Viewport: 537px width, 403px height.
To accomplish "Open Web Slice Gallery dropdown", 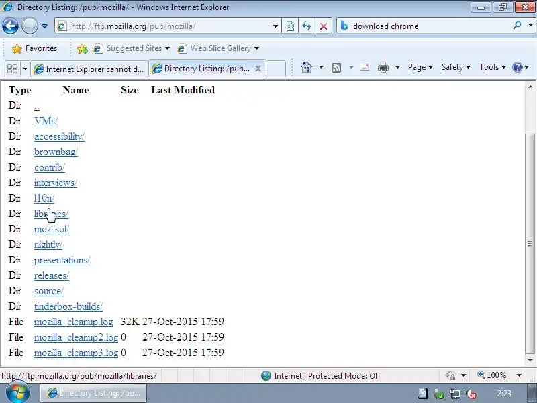I will tap(218, 48).
